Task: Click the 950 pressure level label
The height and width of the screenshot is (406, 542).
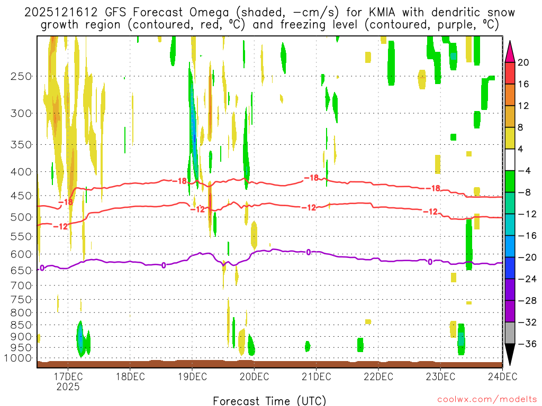Action: tap(21, 348)
